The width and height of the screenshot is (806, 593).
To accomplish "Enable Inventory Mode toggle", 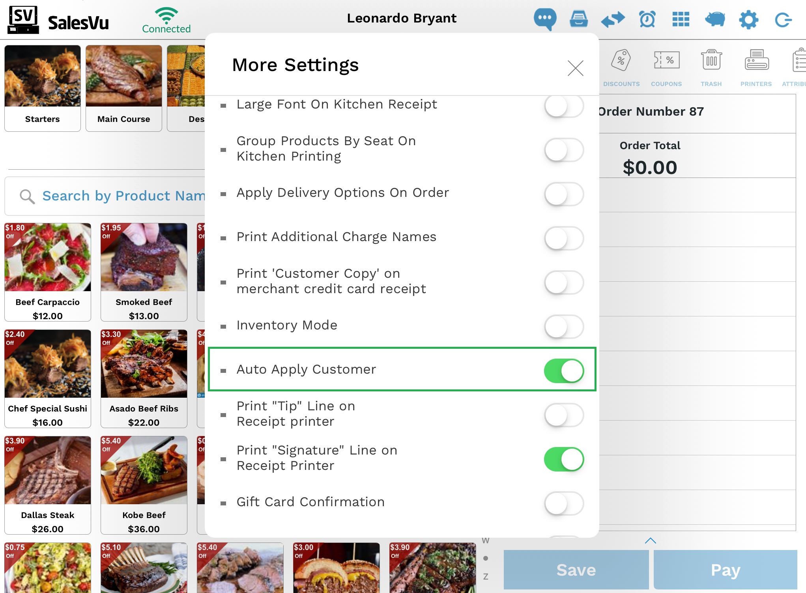I will [564, 326].
